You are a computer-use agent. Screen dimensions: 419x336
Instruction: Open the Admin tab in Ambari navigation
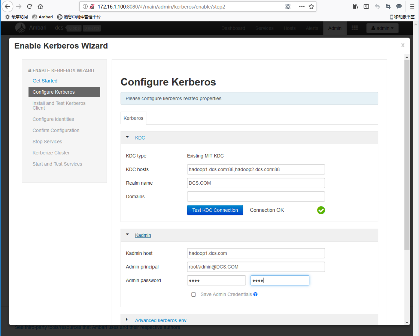[x=335, y=28]
